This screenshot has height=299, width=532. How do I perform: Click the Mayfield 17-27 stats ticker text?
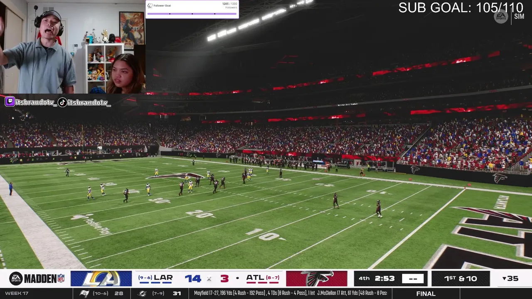(290, 293)
